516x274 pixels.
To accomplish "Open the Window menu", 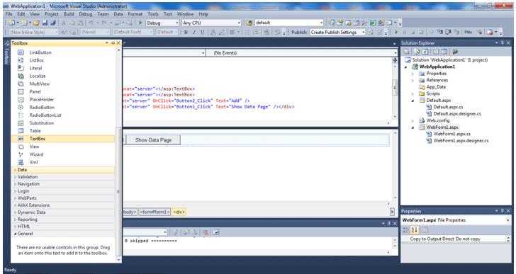I will 185,14.
